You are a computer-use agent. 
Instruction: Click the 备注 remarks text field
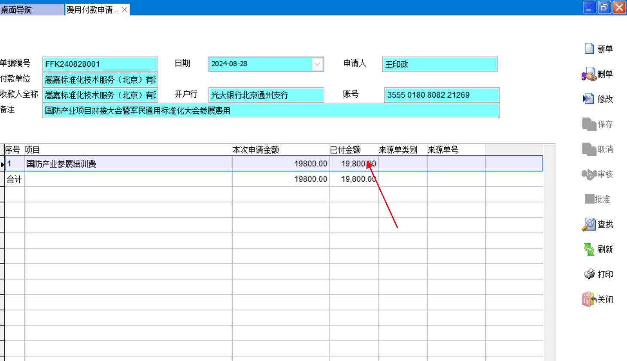click(271, 110)
